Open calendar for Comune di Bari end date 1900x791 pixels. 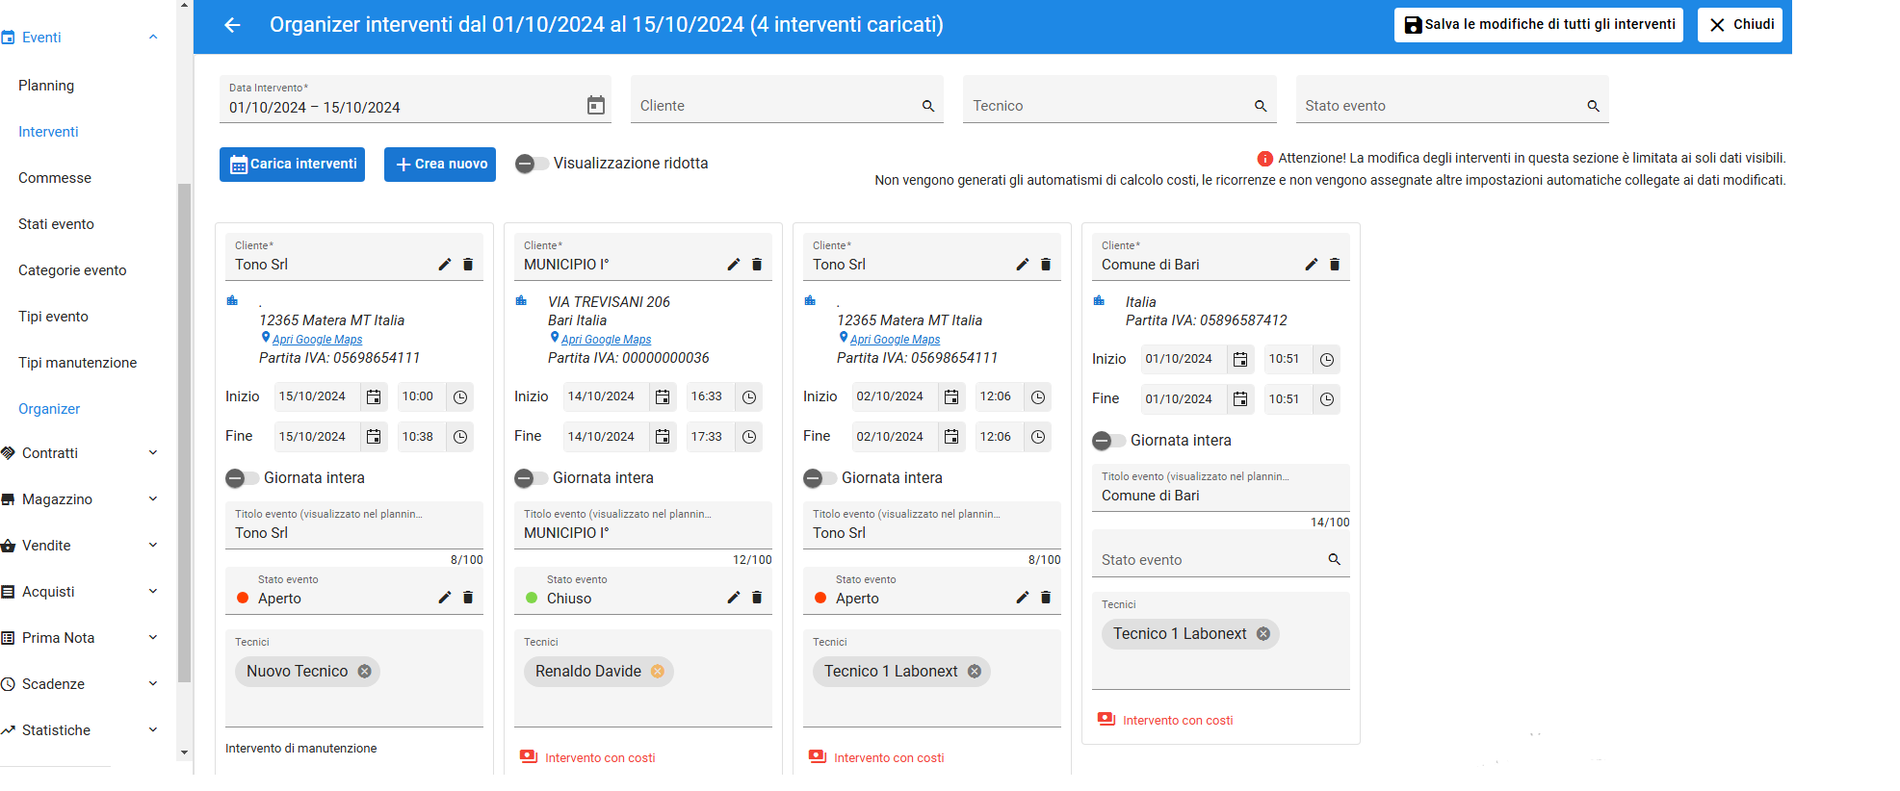click(1240, 399)
